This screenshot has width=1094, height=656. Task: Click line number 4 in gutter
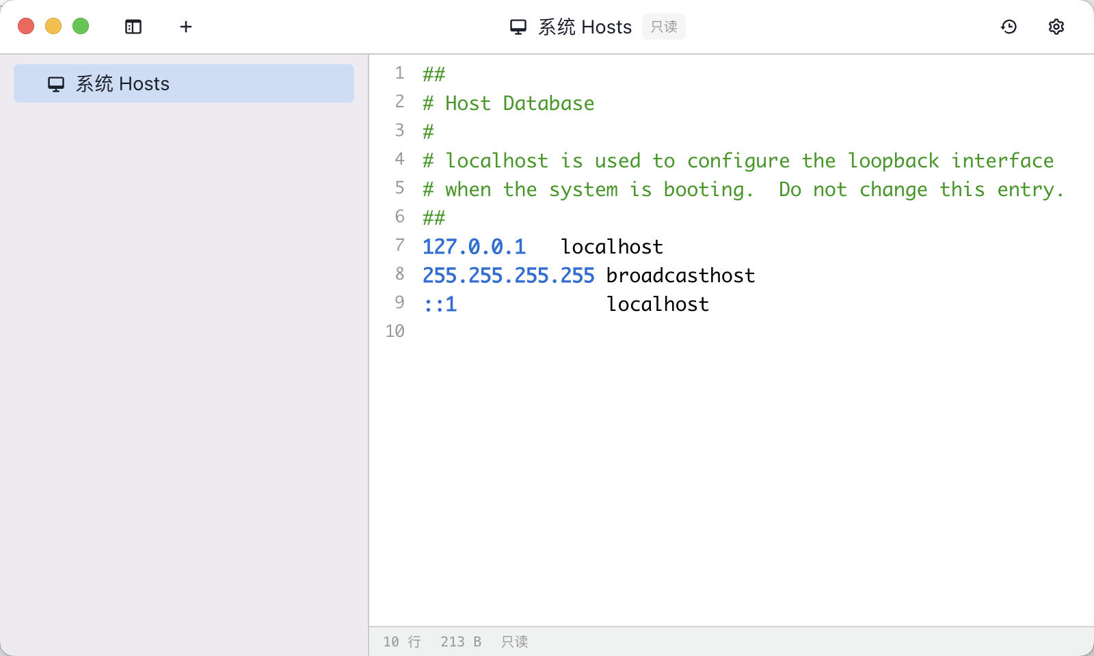coord(399,159)
